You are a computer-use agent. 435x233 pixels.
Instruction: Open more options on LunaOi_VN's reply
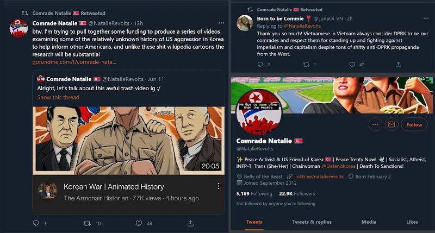coord(424,18)
